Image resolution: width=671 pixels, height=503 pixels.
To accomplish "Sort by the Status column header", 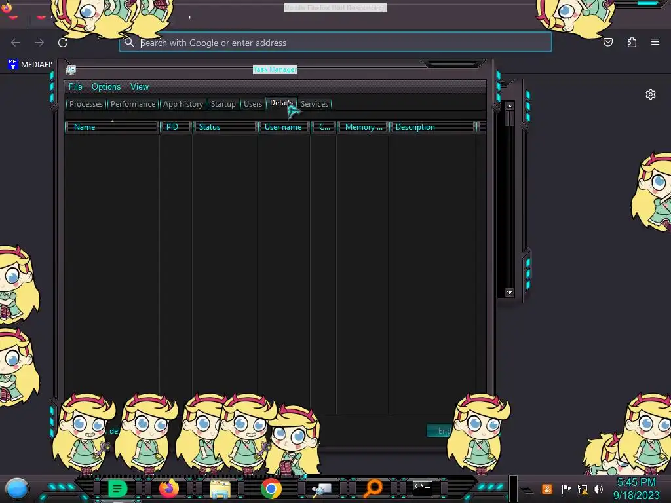I will (x=225, y=127).
